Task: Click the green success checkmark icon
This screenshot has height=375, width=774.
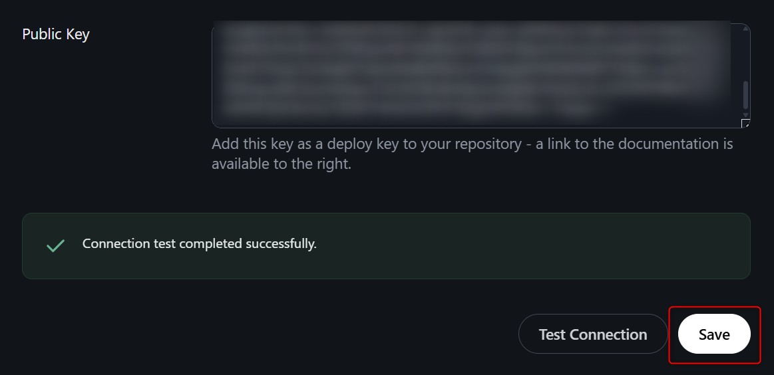Action: point(55,245)
